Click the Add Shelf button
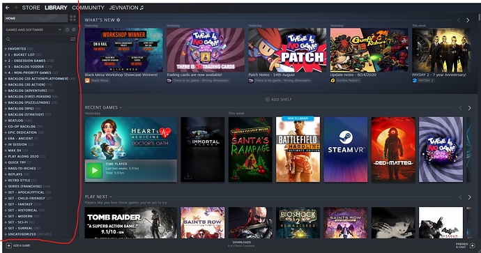Image resolution: width=481 pixels, height=253 pixels. [x=279, y=100]
